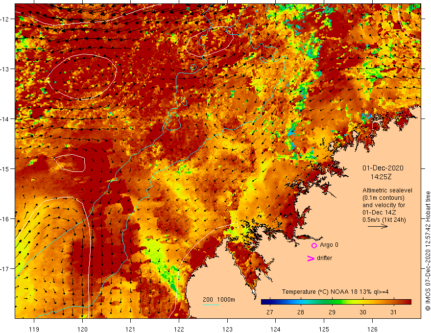The image size is (431, 333).
Task: Click the longitude axis label 121
Action: [x=131, y=329]
